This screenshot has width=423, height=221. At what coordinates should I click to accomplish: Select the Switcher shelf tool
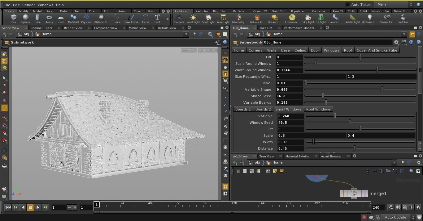403,19
